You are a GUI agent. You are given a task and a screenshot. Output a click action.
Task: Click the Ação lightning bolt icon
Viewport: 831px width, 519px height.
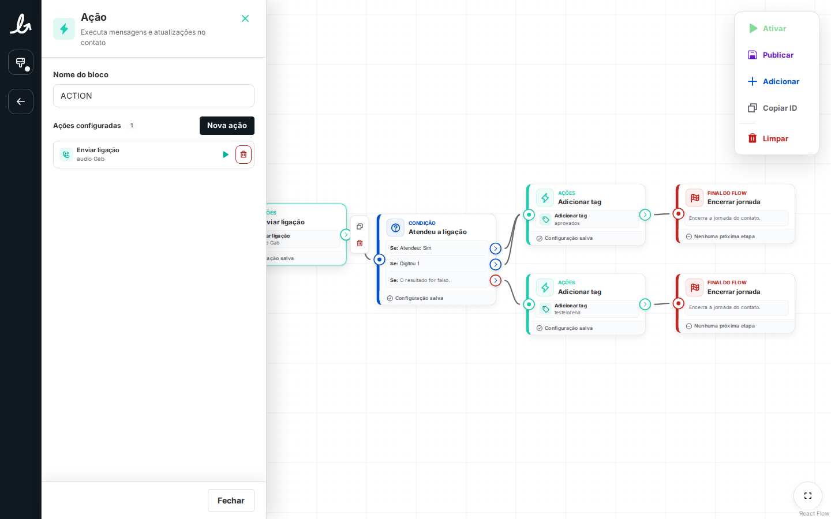pos(64,29)
